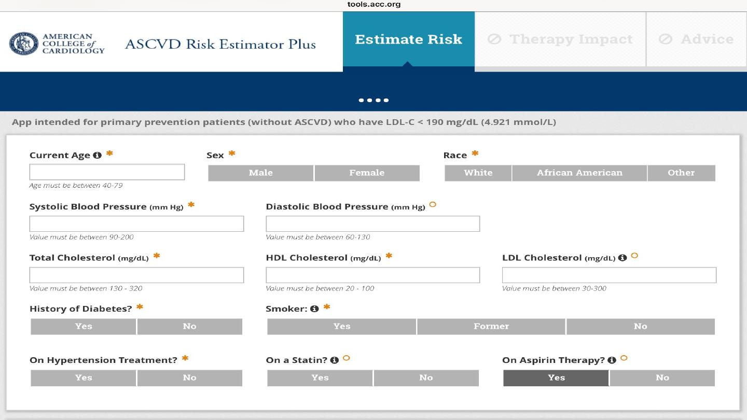Image resolution: width=747 pixels, height=420 pixels.
Task: Open the Smoker info icon
Action: [314, 309]
